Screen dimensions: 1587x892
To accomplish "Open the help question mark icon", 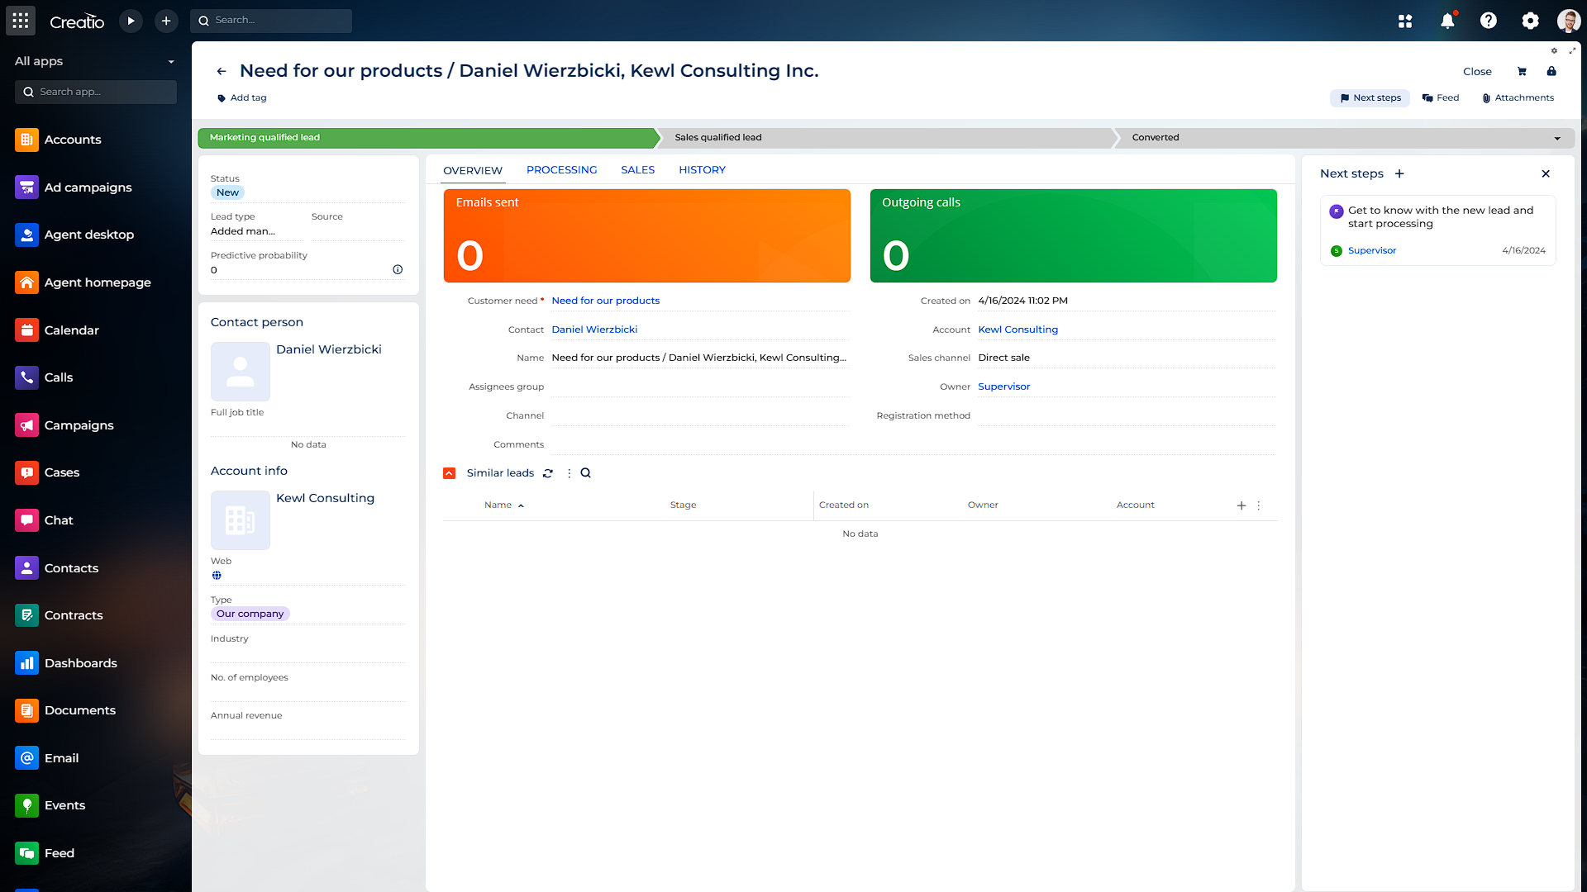I will [1489, 21].
